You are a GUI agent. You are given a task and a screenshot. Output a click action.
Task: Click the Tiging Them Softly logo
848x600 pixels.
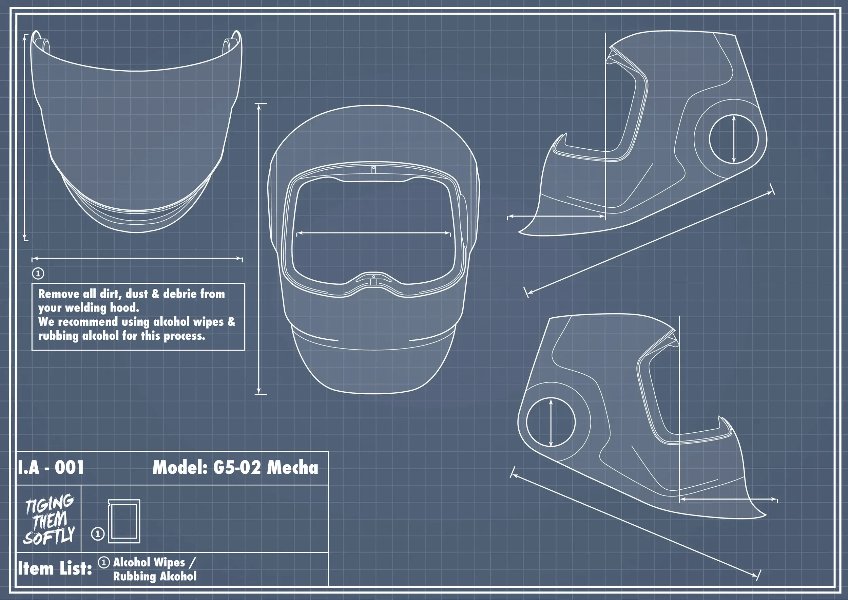click(49, 519)
